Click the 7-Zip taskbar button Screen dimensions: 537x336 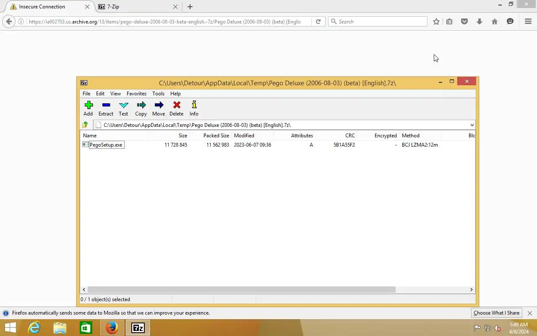(x=138, y=328)
